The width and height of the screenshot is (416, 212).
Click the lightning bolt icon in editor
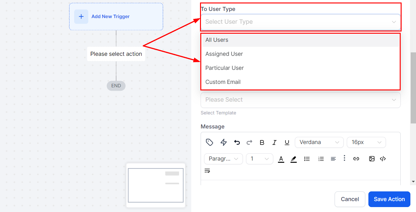pyautogui.click(x=223, y=142)
